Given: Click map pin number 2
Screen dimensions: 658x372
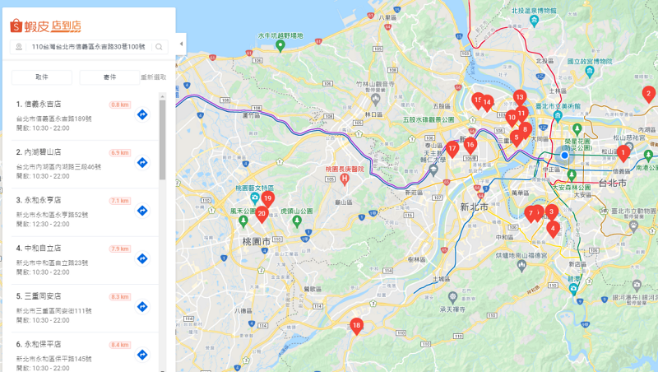Looking at the screenshot, I should [649, 95].
